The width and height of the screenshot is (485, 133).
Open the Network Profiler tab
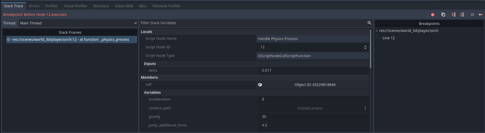tap(167, 6)
